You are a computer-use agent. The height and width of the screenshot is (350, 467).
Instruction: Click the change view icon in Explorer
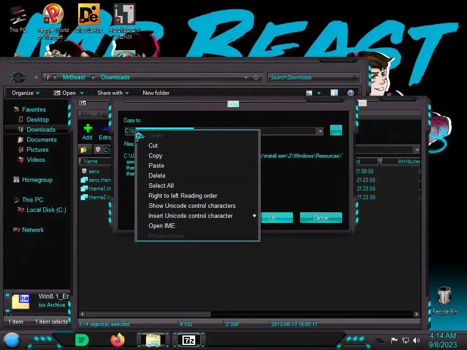point(309,93)
